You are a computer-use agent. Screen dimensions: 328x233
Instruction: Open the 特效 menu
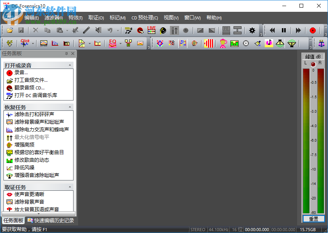pos(75,18)
